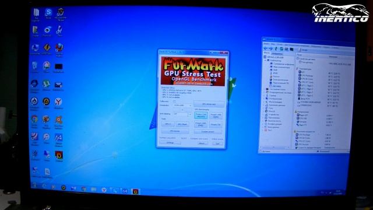Select Тест in AIDA64 tree
The image size is (373, 210).
pos(268,130)
